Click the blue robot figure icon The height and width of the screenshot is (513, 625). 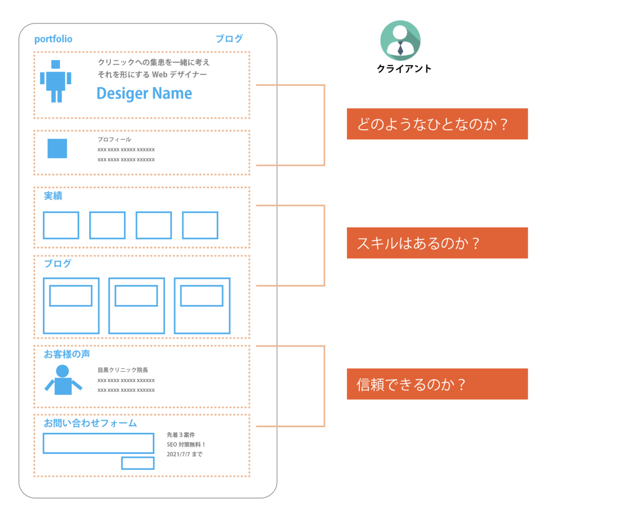(x=56, y=81)
